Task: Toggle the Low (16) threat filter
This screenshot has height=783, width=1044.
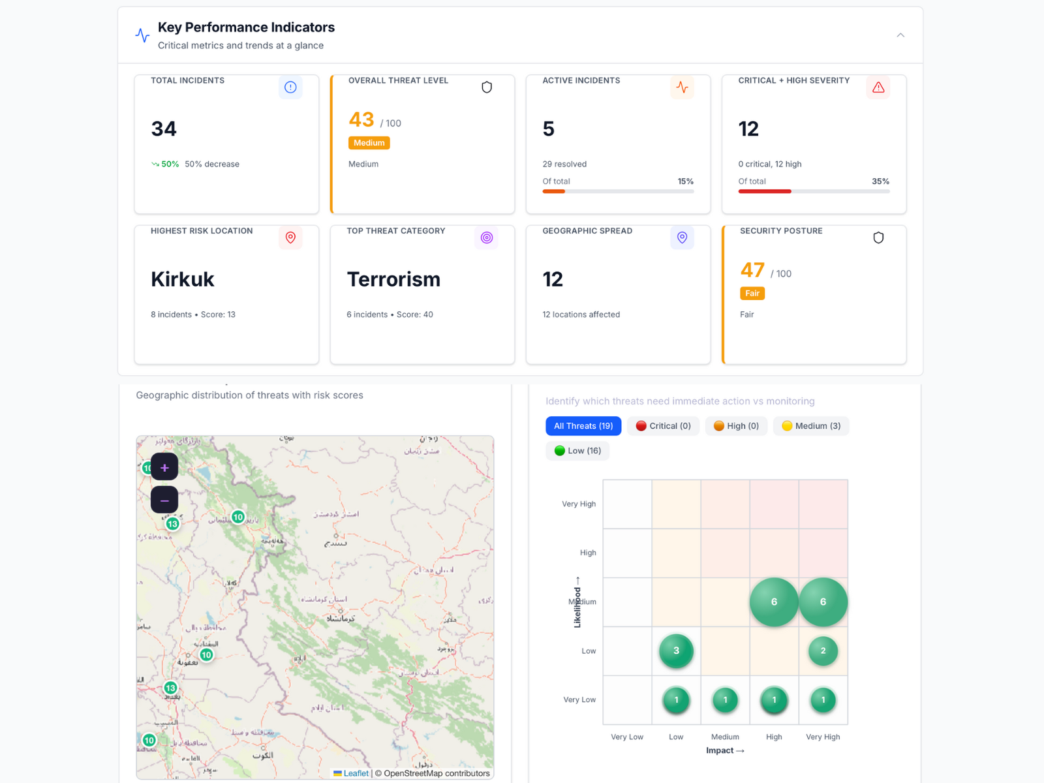Action: (577, 450)
